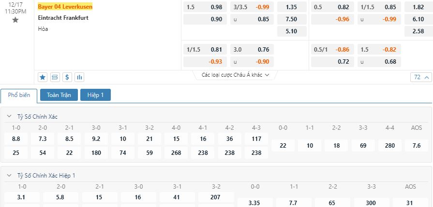Collapse Tỷ Số Chính Xác Hiệp 1 section
This screenshot has height=207, width=433.
coord(9,175)
